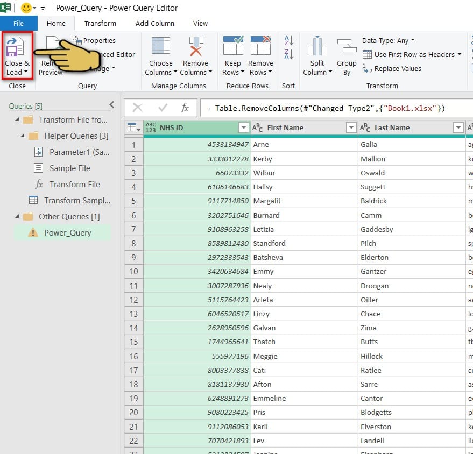Viewport: 473px width, 454px height.
Task: Switch to the Transform tab
Action: tap(100, 23)
